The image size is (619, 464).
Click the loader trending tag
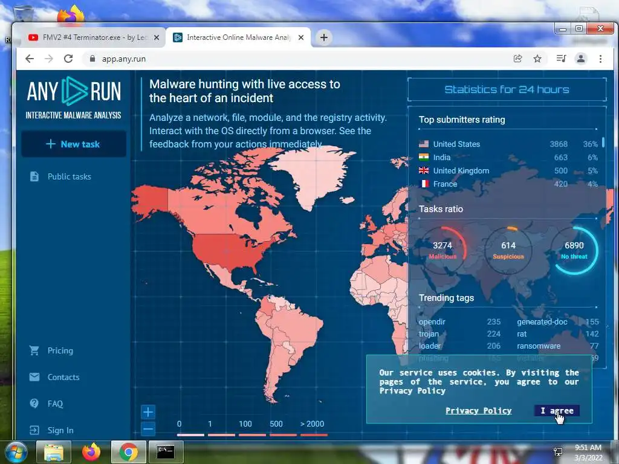[x=430, y=346]
